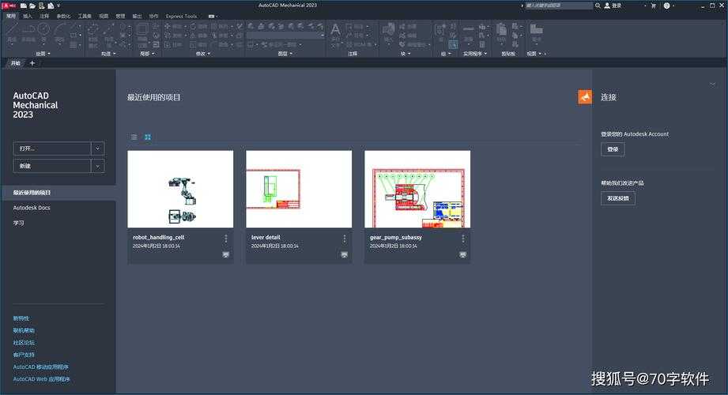728x395 pixels.
Task: Click the search magnifier icon in title bar
Action: coord(598,6)
